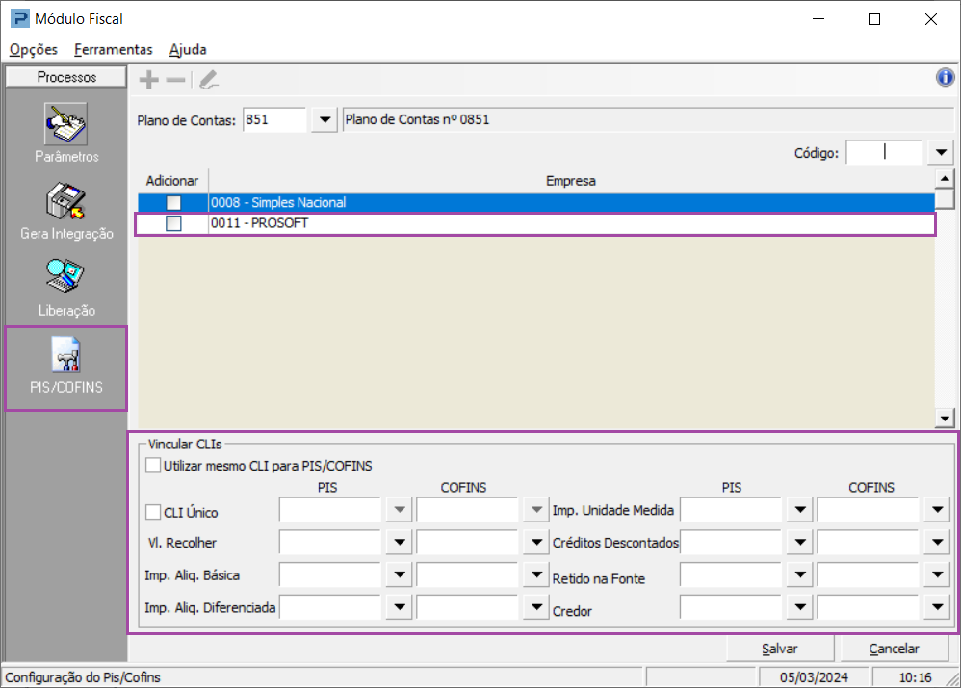Focus the Plano de Contas code field
Viewport: 961px width, 688px height.
coord(274,119)
